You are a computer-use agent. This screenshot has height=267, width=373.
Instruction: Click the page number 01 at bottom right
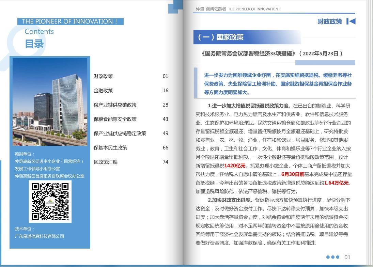click(x=347, y=257)
